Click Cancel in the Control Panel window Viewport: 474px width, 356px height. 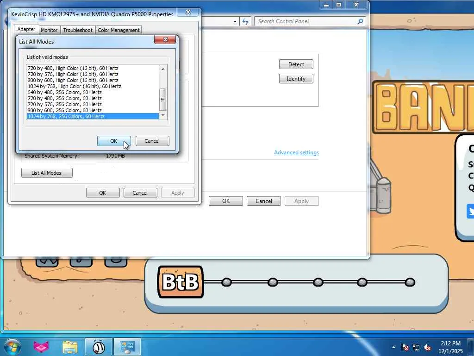point(264,201)
